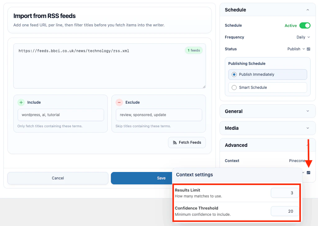Viewport: 318px width, 226px height.
Task: Click the 'Publishing Schedule' label
Action: (247, 63)
